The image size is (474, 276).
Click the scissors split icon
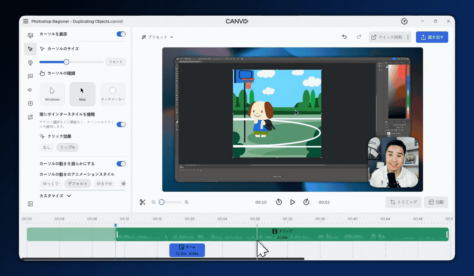(143, 202)
